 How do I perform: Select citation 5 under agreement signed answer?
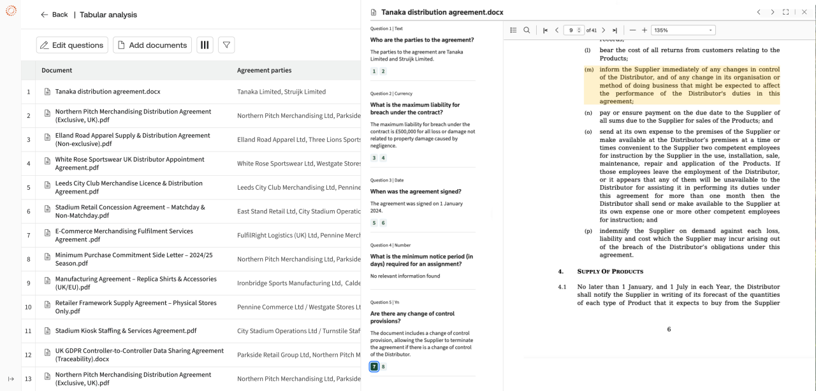click(x=374, y=223)
